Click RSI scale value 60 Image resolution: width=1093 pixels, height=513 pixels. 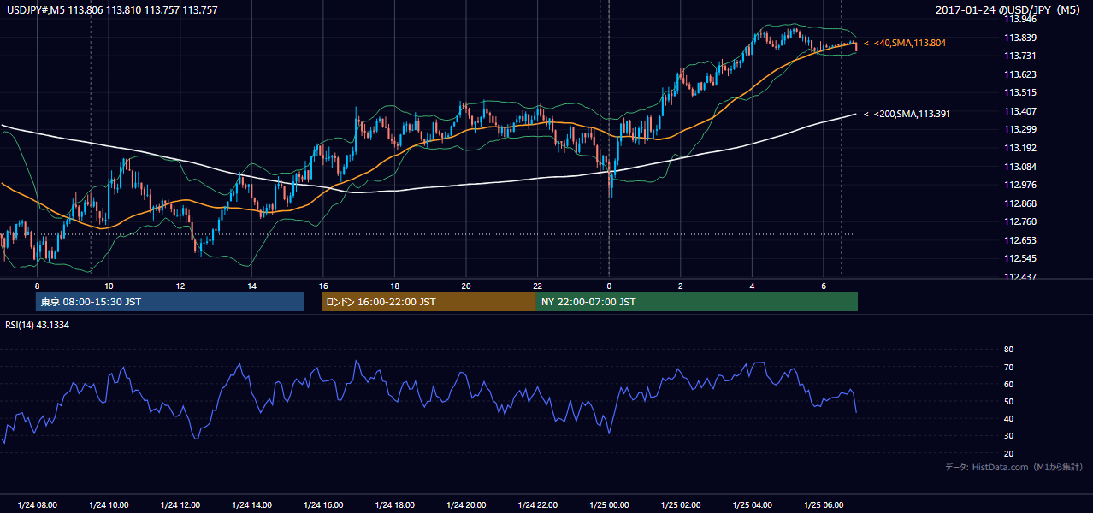point(1008,384)
